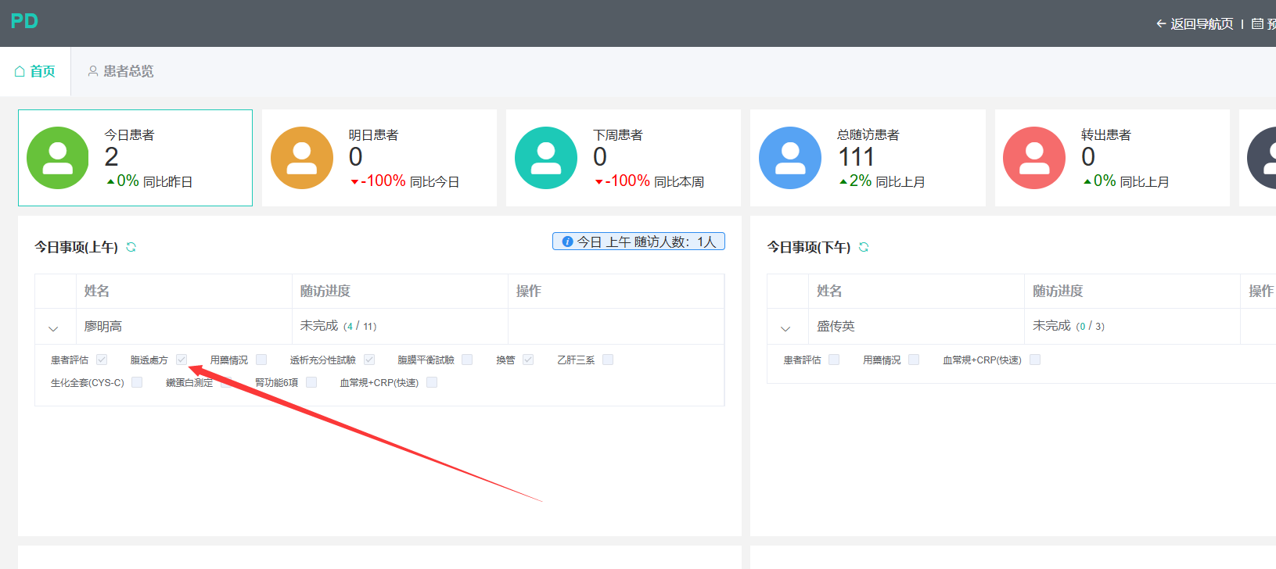
Task: Click patient name 盛传英
Action: pos(836,326)
